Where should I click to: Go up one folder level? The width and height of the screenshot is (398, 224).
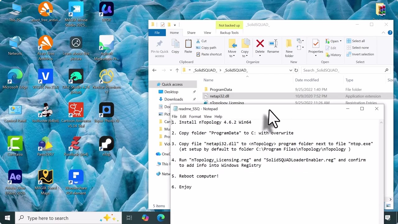point(177,70)
